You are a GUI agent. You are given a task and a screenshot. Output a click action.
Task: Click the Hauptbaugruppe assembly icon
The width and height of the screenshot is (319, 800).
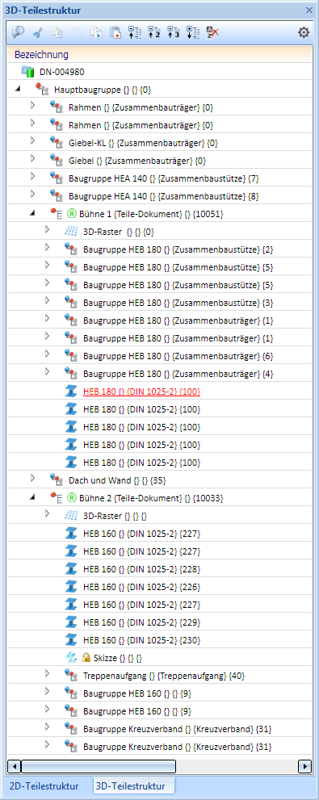pos(41,90)
